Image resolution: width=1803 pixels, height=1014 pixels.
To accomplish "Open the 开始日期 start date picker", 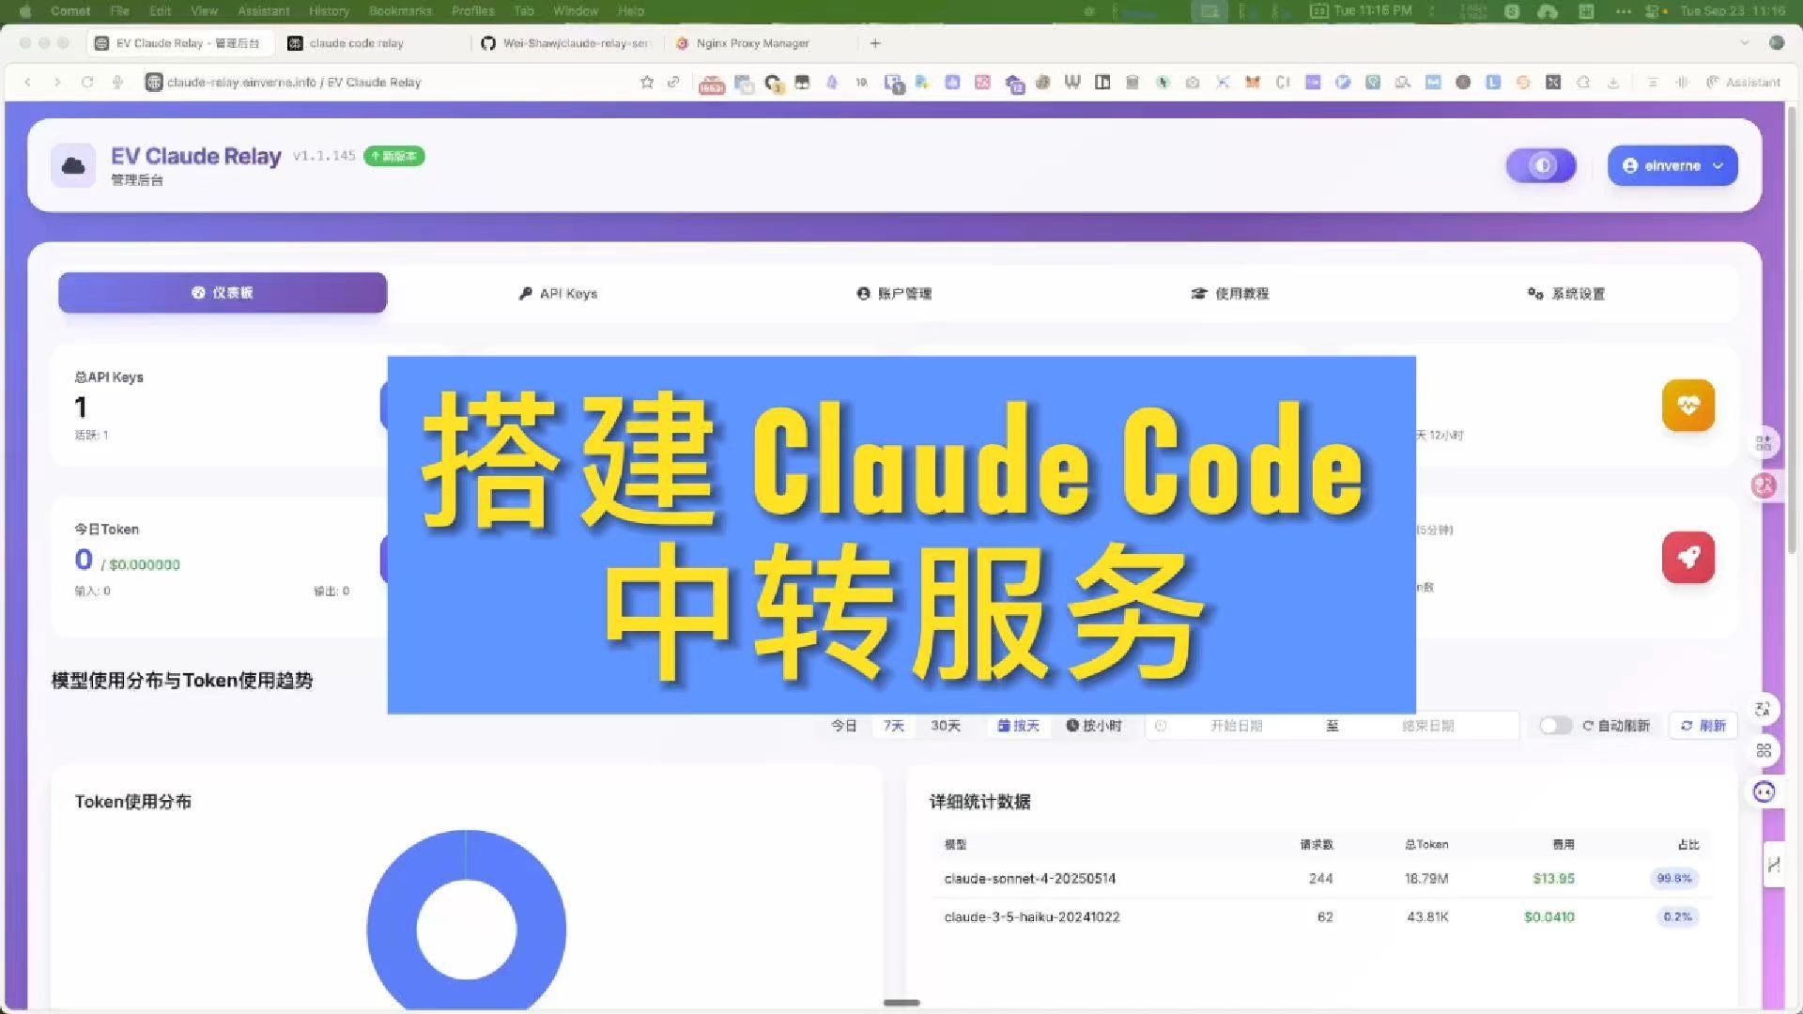I will (x=1236, y=726).
